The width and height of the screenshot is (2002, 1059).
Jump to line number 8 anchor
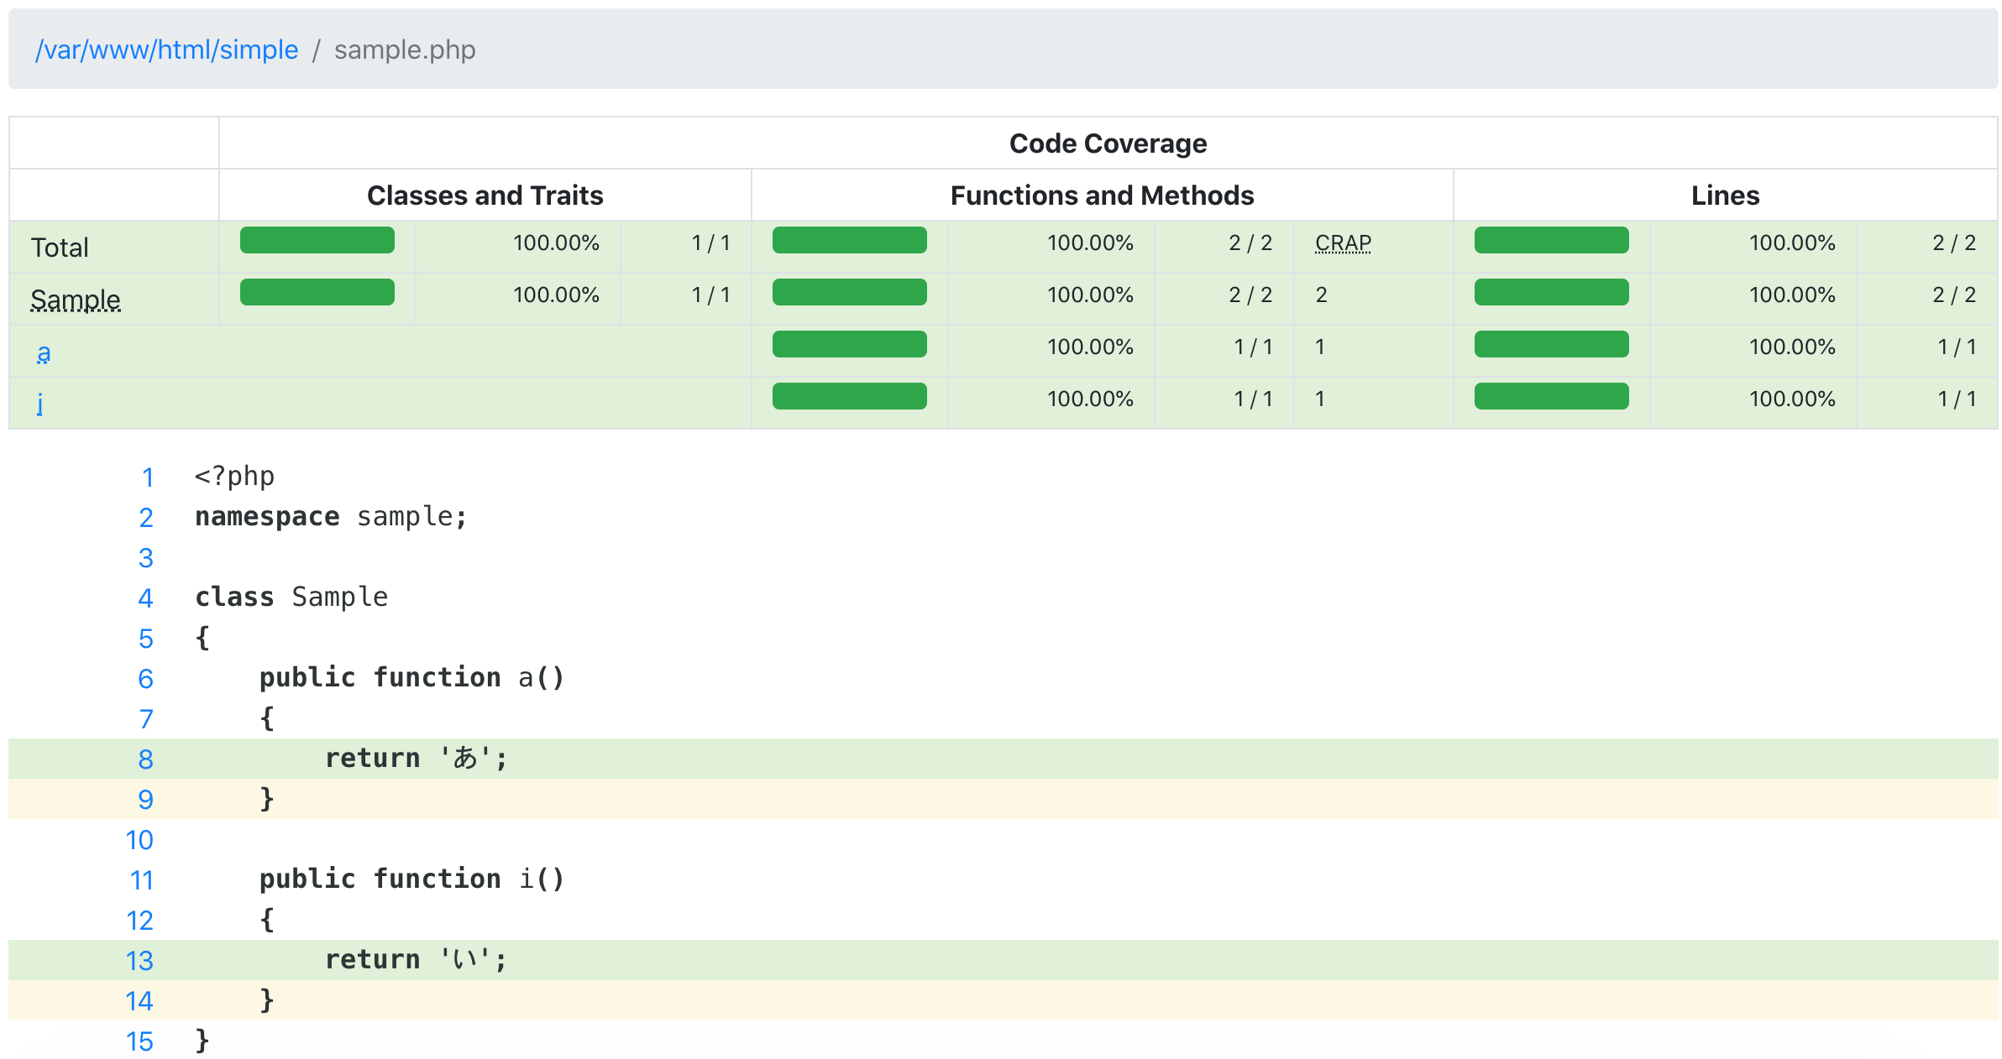(145, 759)
